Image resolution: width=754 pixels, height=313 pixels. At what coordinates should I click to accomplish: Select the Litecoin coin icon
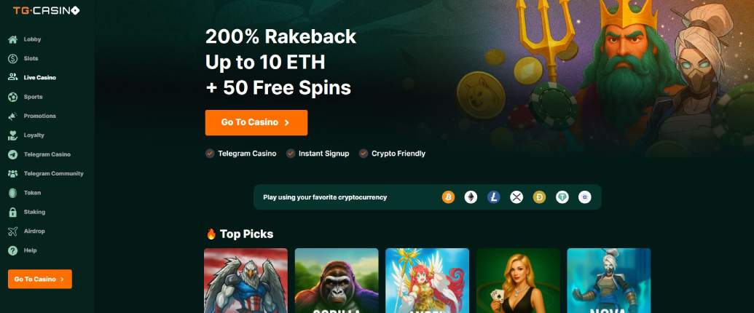493,197
